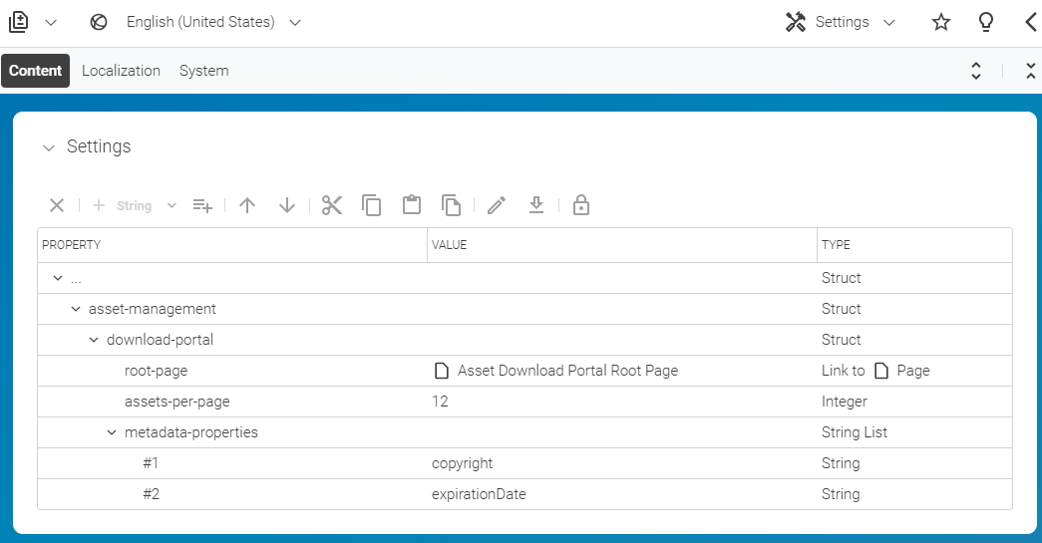Select list item #2
This screenshot has height=543, width=1042.
pyautogui.click(x=151, y=494)
